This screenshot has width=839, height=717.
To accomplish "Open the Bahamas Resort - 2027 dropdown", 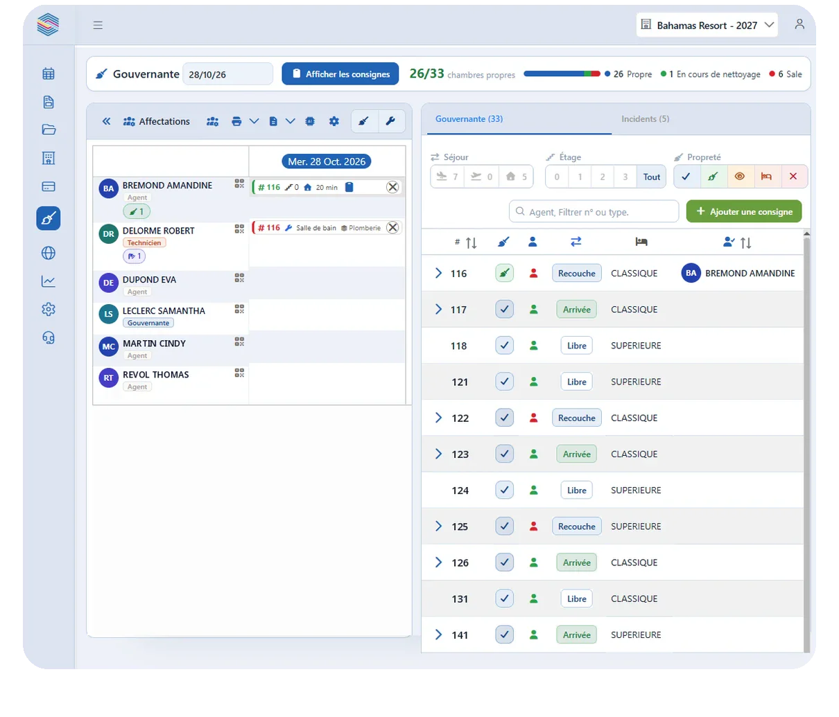I will (x=707, y=25).
